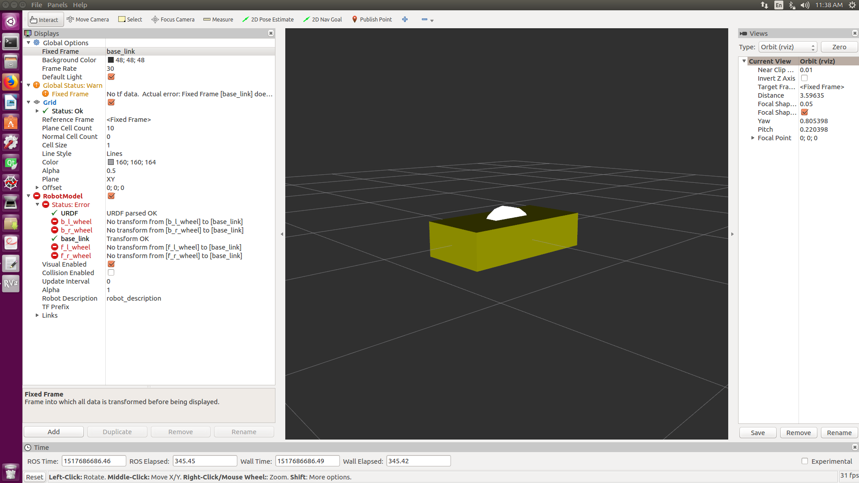Screen dimensions: 859x483
Task: Collapse the Global Status section
Action: click(x=29, y=85)
